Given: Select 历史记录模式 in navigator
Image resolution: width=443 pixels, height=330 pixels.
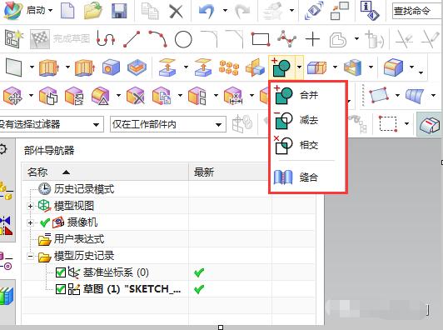Looking at the screenshot, I should tap(83, 189).
